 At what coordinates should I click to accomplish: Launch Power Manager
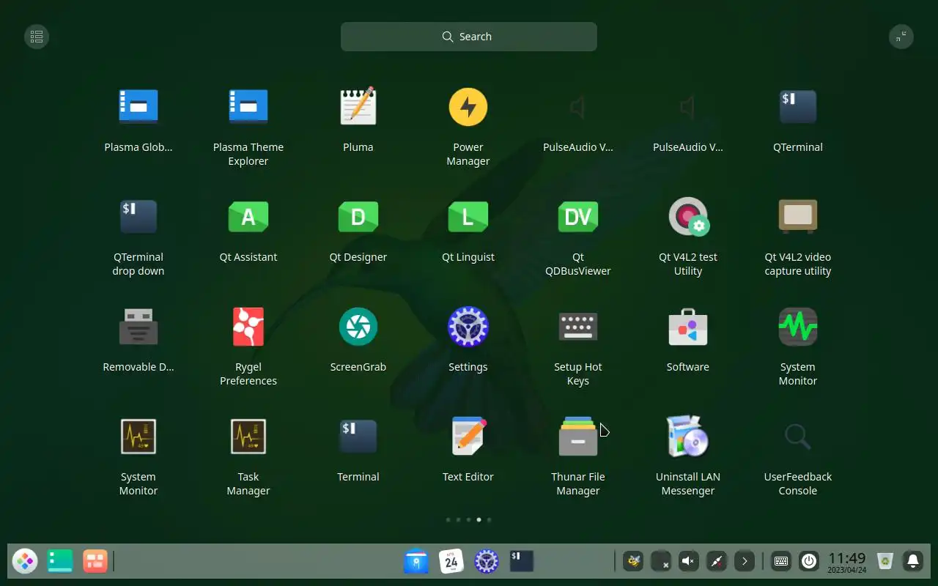tap(468, 107)
